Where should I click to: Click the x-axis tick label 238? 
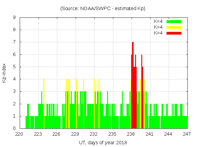tap(131, 134)
